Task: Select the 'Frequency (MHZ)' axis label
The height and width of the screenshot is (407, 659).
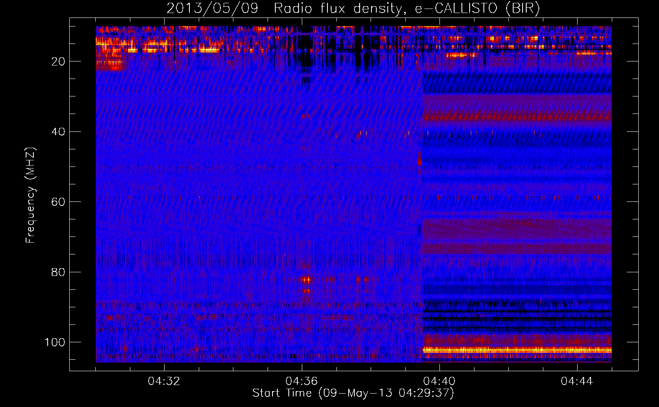Action: point(31,195)
